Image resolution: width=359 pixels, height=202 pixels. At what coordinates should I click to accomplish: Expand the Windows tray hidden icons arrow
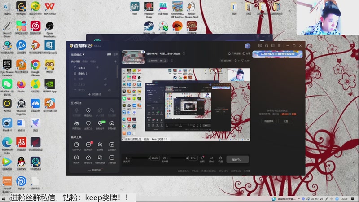(x=299, y=199)
